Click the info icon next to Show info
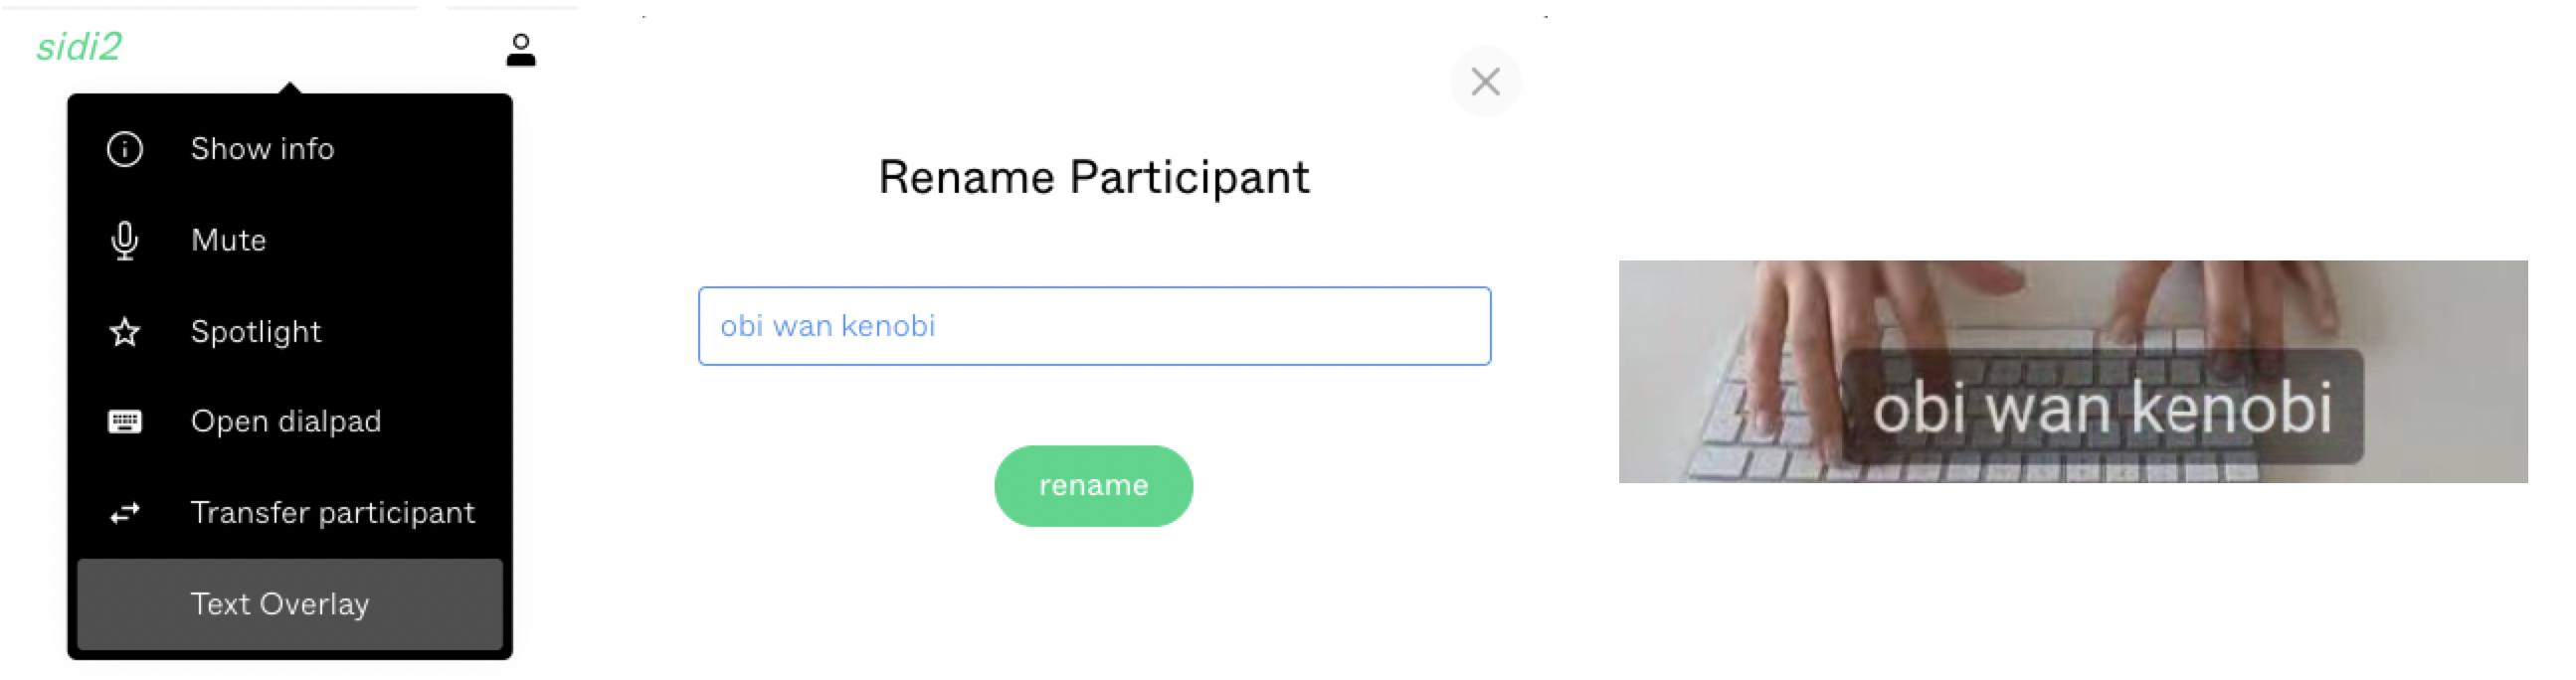This screenshot has height=680, width=2576. [124, 148]
